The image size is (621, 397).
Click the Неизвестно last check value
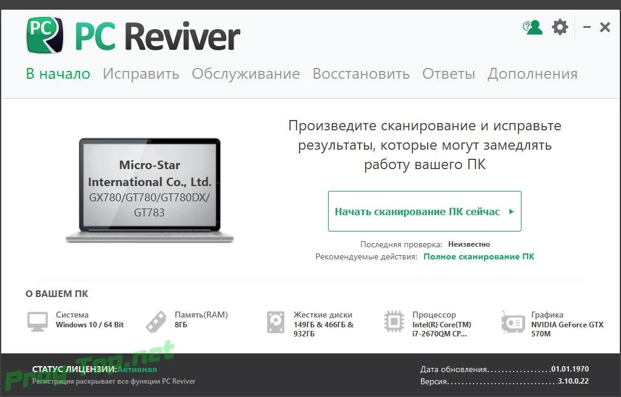[469, 244]
